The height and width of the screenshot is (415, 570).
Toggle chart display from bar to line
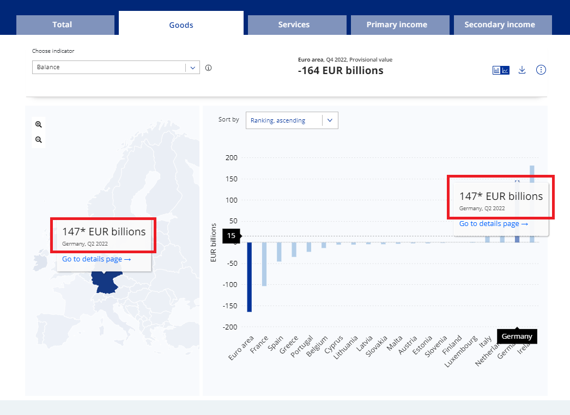[x=505, y=70]
